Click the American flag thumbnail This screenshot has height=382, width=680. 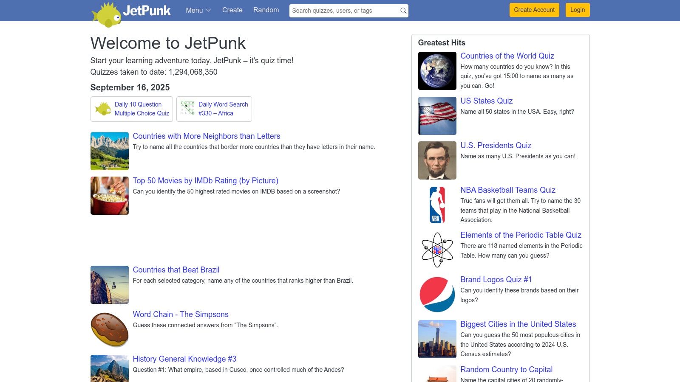[437, 116]
